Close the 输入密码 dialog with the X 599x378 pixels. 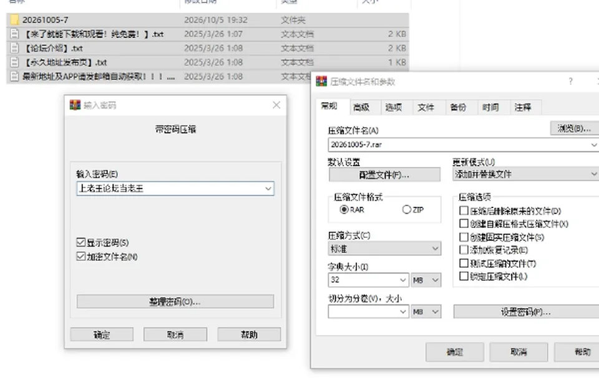tap(276, 105)
